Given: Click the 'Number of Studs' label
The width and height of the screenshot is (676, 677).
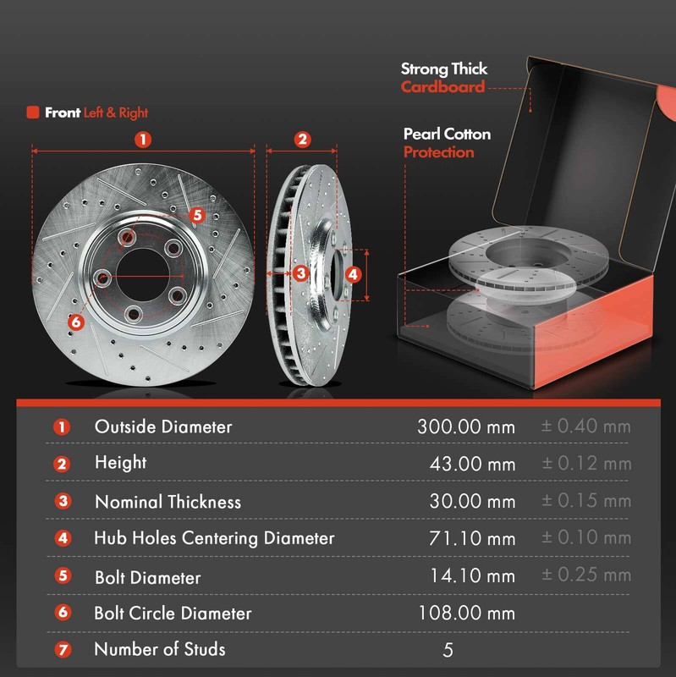Looking at the screenshot, I should point(160,649).
